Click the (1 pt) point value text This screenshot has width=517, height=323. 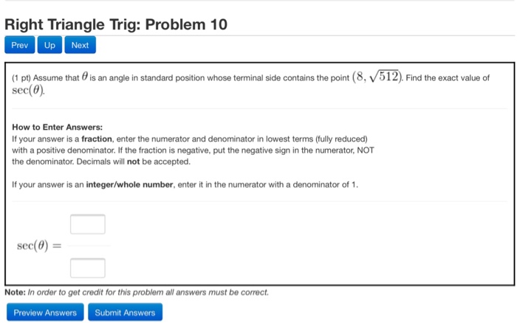[x=21, y=78]
